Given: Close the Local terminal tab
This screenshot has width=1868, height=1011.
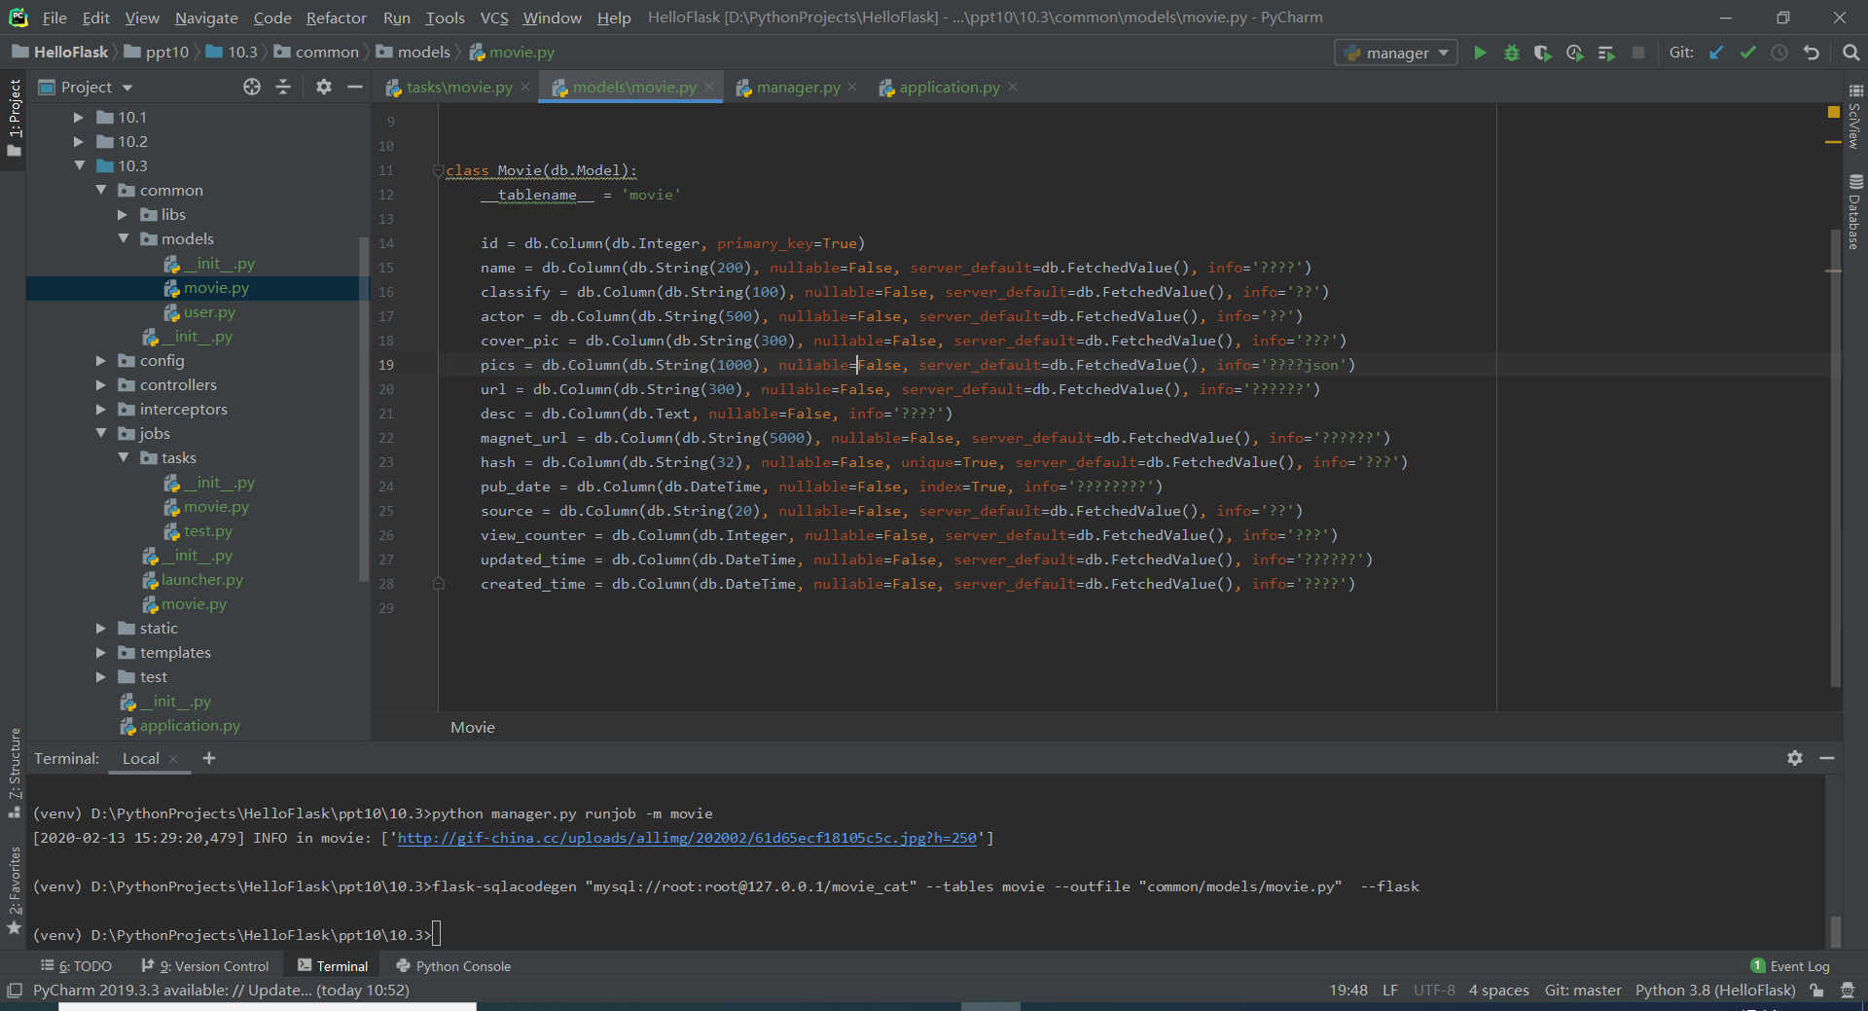Looking at the screenshot, I should pos(173,759).
